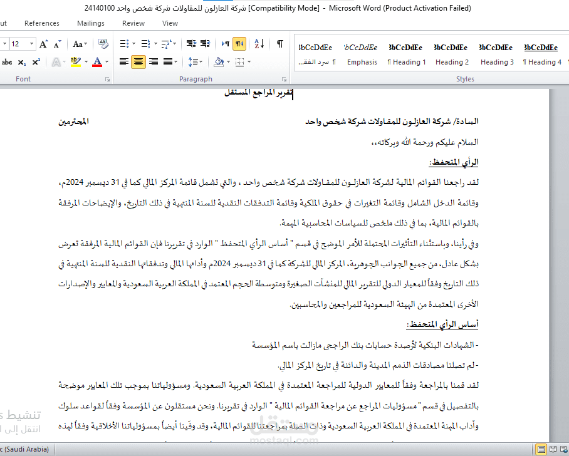
Task: Toggle center alignment
Action: (138, 62)
